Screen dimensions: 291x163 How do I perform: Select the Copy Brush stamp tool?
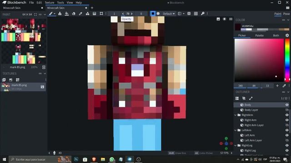point(60,14)
